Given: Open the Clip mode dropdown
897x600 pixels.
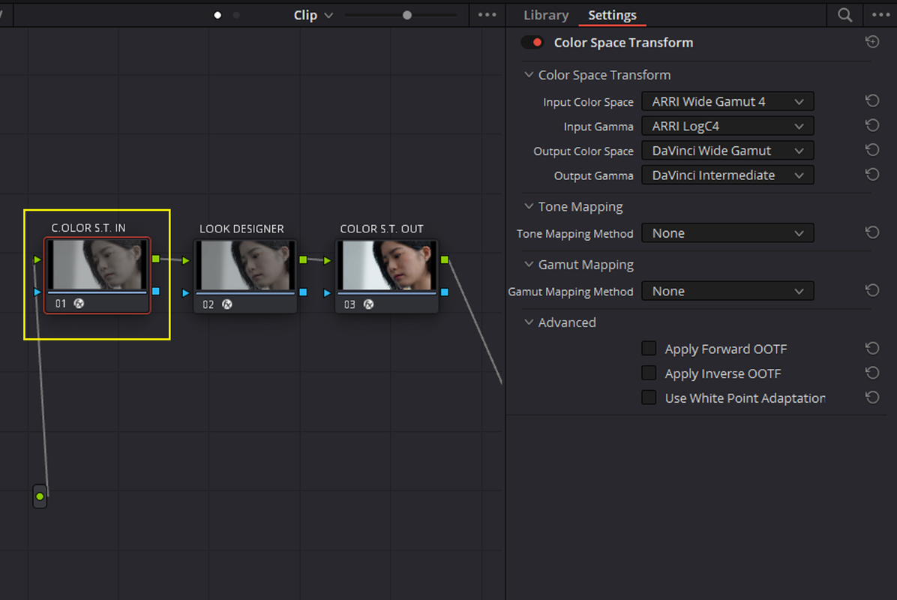Looking at the screenshot, I should coord(313,15).
